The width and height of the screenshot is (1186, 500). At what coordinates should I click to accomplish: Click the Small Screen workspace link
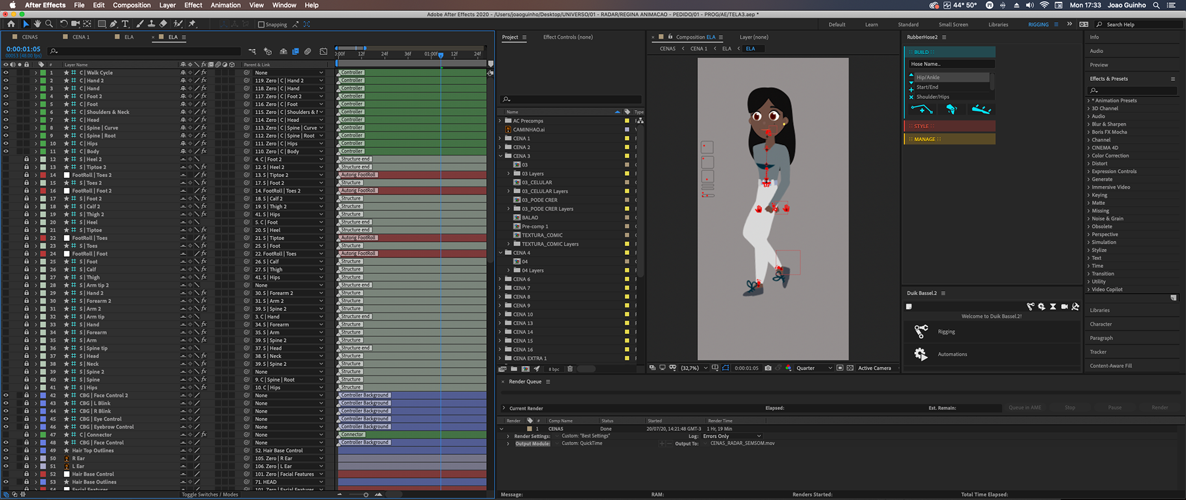(x=953, y=25)
